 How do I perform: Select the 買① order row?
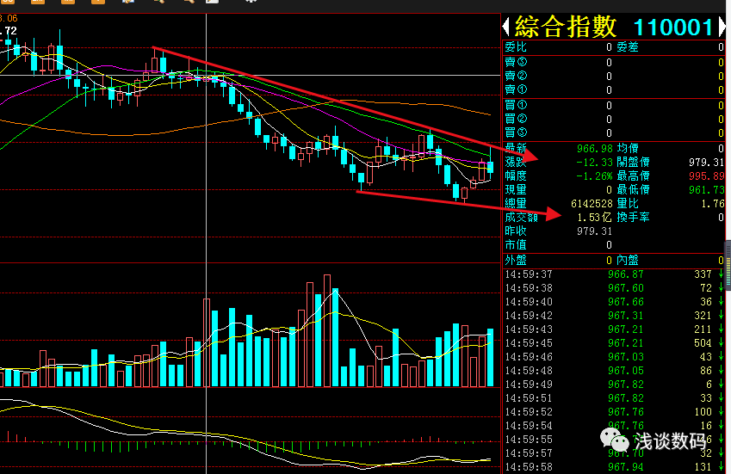[x=614, y=105]
